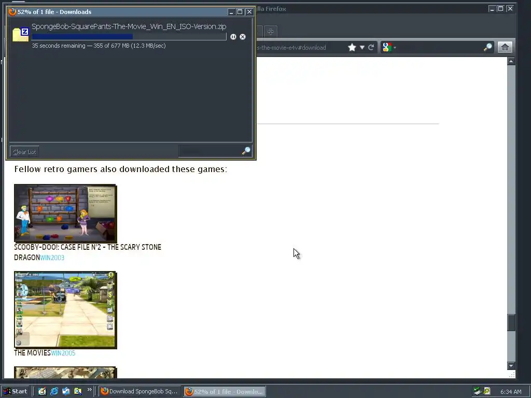Click the vertical scrollbar thumb
Viewport: 531px width, 398px height.
(x=511, y=322)
